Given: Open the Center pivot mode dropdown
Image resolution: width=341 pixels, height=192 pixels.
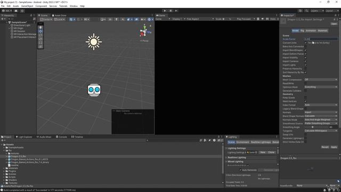Looking at the screenshot, I should 46,19.
